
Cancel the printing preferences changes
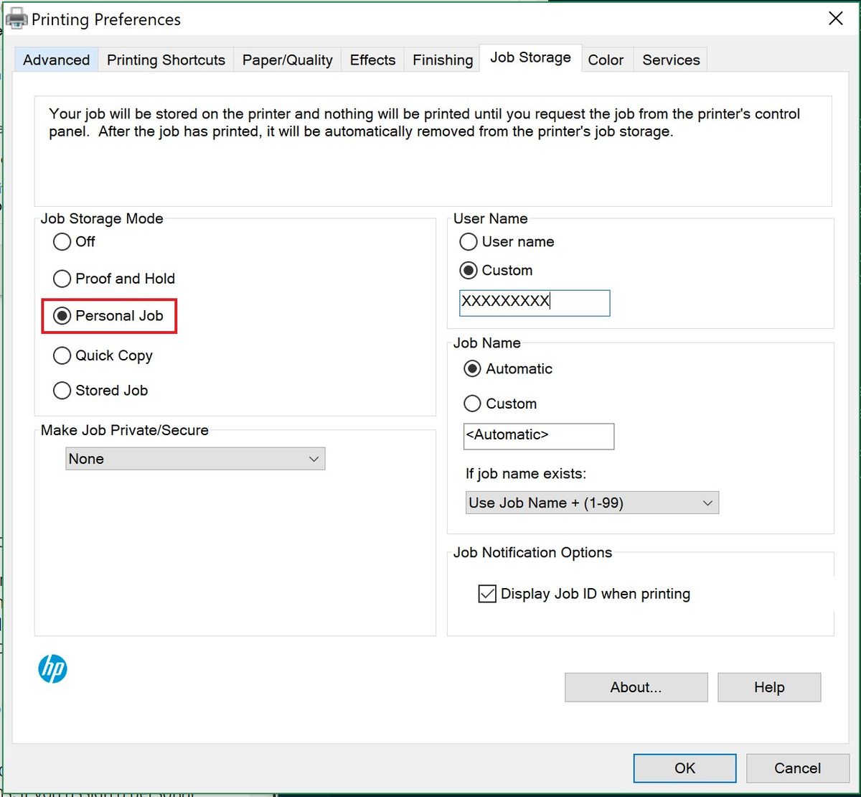pos(798,768)
